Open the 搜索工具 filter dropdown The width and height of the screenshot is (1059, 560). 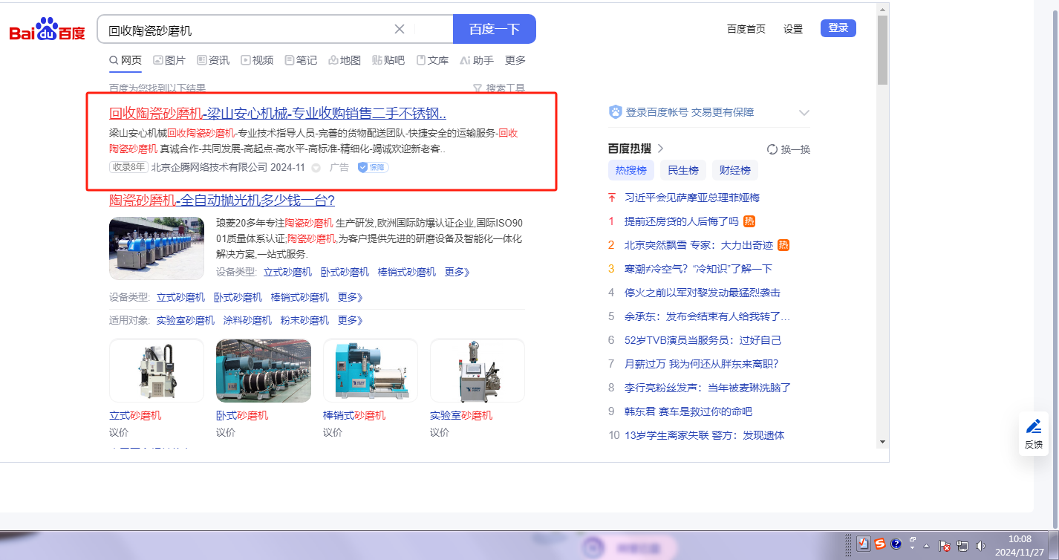point(499,88)
